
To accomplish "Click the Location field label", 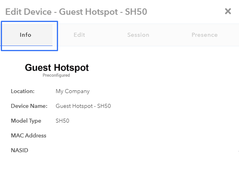I will [x=23, y=91].
